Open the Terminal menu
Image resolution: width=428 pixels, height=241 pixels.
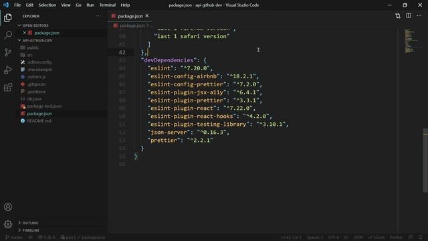[x=107, y=5]
